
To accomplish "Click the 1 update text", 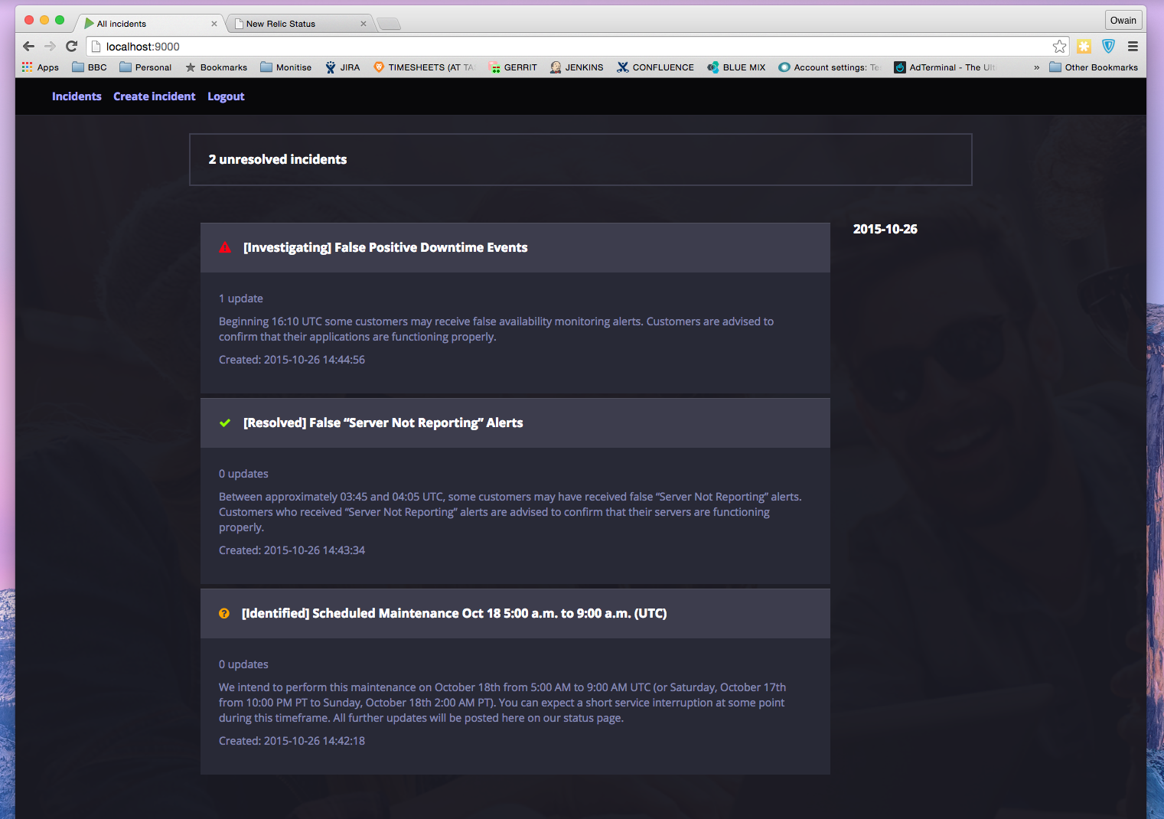I will tap(241, 299).
